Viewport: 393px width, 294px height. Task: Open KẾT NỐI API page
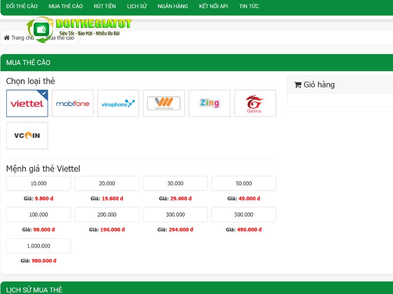(x=214, y=6)
